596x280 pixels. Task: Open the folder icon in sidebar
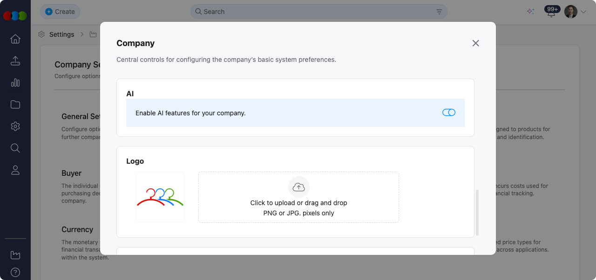tap(15, 105)
